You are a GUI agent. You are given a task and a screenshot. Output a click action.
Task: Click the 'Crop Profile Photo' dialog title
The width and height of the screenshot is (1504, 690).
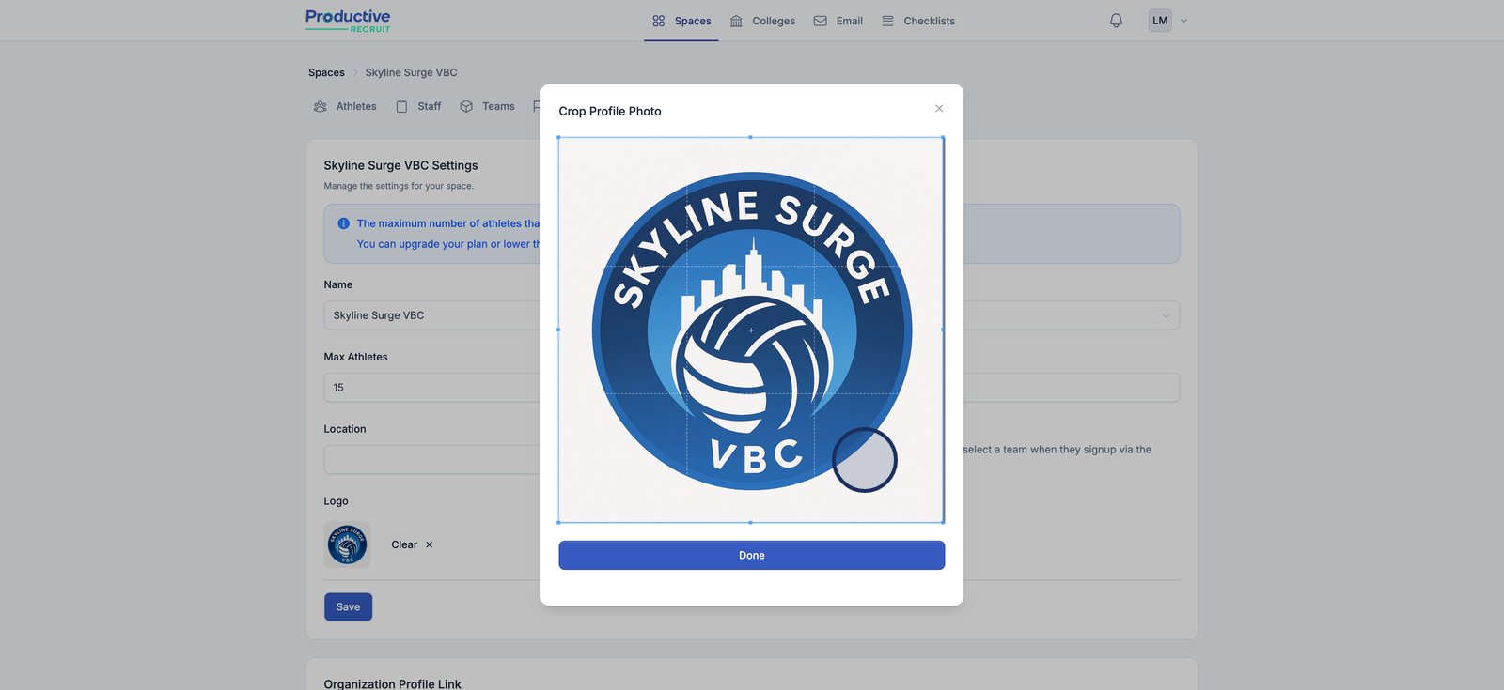[610, 111]
